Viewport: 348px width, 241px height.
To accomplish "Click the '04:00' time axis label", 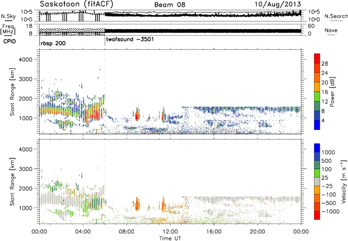I will point(83,232).
